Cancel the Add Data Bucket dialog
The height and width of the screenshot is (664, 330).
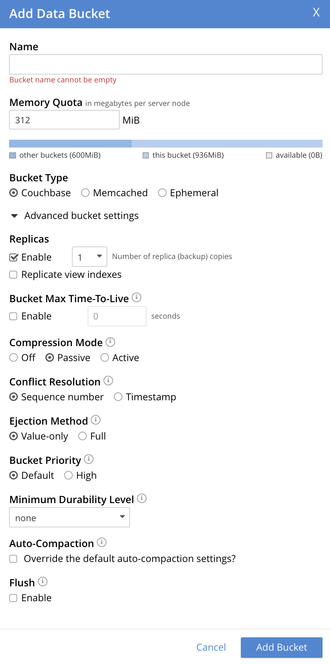[211, 648]
